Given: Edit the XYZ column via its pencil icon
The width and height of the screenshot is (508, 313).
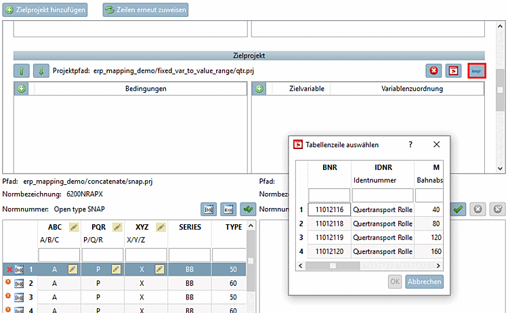Looking at the screenshot, I should coord(161,227).
